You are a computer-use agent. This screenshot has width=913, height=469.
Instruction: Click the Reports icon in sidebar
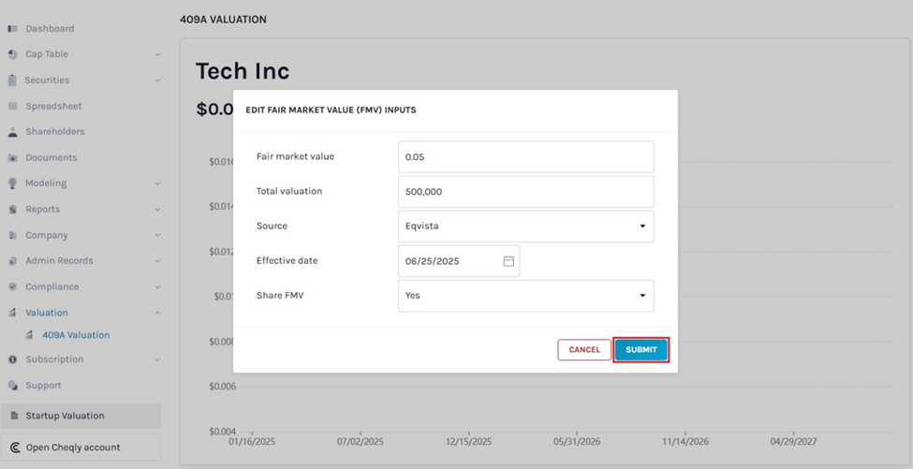click(x=13, y=210)
